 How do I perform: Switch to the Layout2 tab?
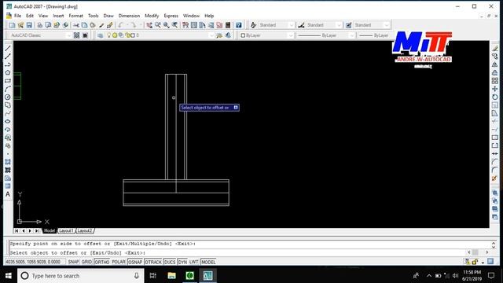pos(85,230)
